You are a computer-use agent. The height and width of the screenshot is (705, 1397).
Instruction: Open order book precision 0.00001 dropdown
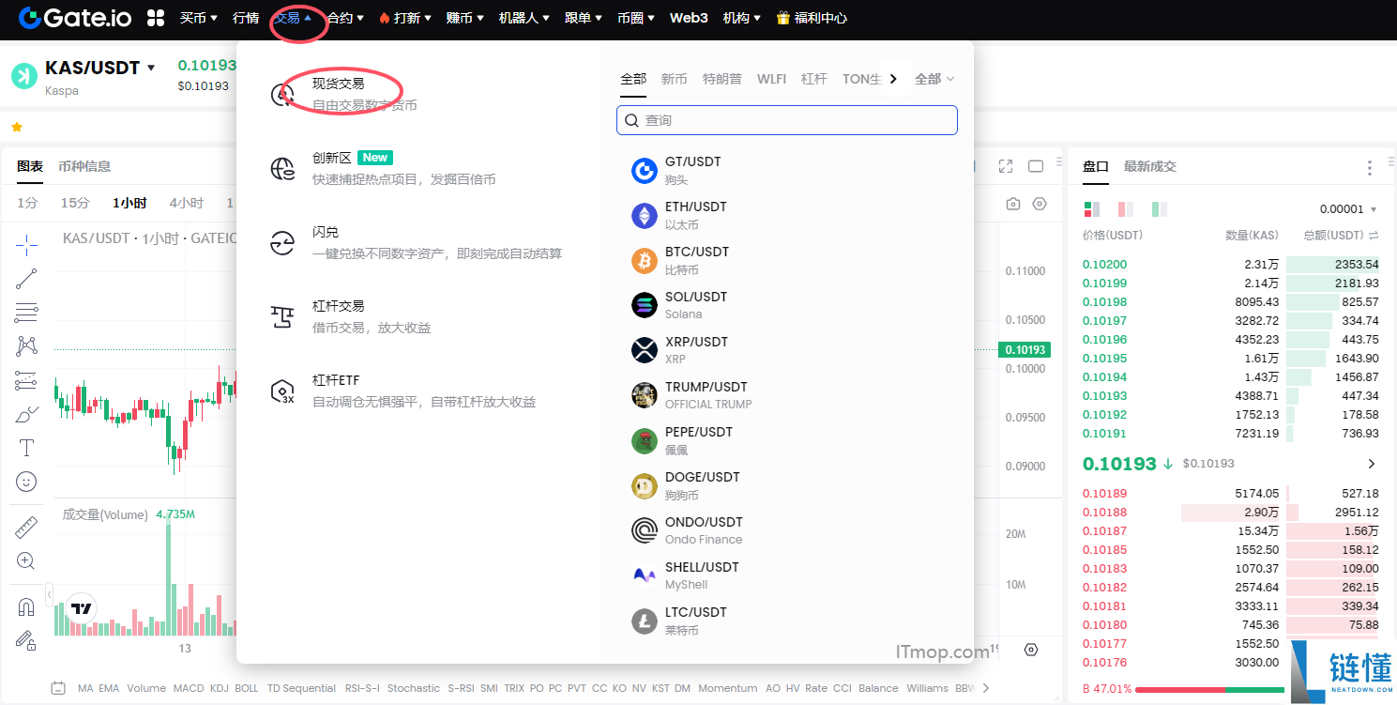coord(1348,209)
